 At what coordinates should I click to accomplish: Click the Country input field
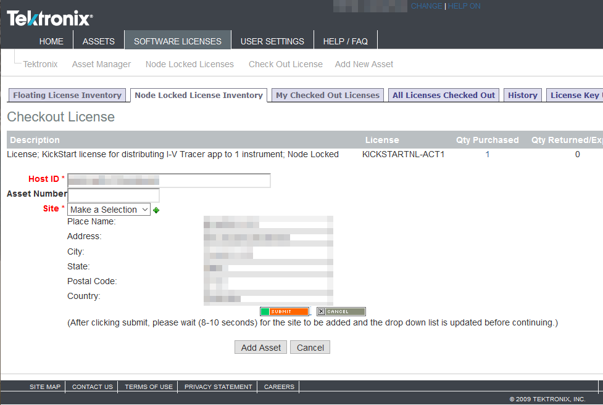(x=268, y=297)
